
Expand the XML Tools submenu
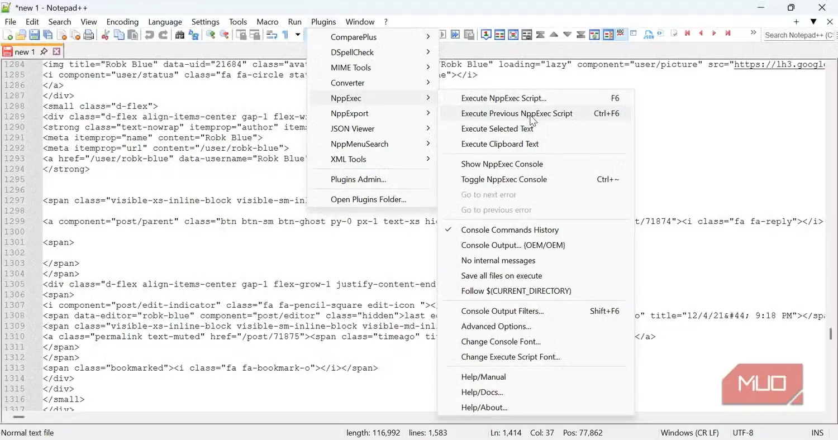pyautogui.click(x=373, y=159)
